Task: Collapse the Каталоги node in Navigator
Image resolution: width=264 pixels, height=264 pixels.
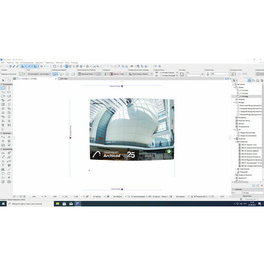Action: coord(234,139)
